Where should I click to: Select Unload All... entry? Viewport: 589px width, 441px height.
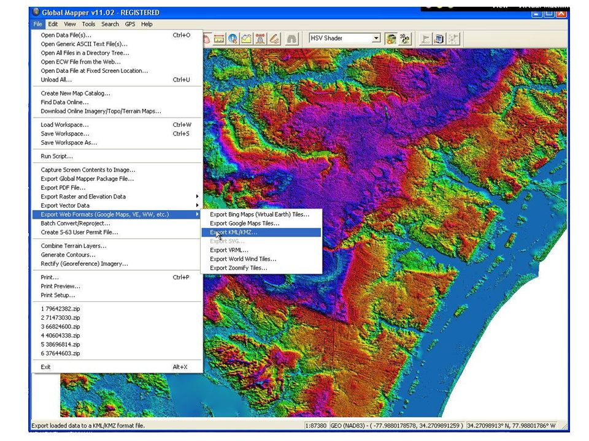coord(117,80)
